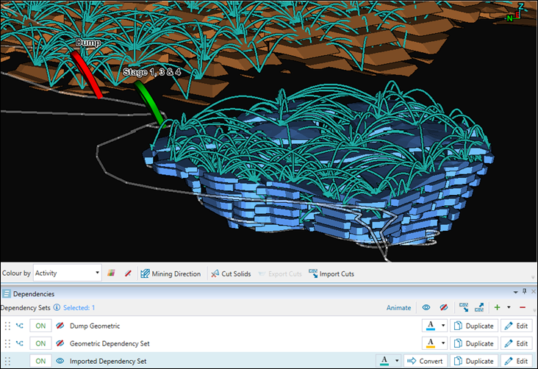Toggle ON switch for Geometric Dependency Set
The height and width of the screenshot is (369, 538).
coord(40,343)
